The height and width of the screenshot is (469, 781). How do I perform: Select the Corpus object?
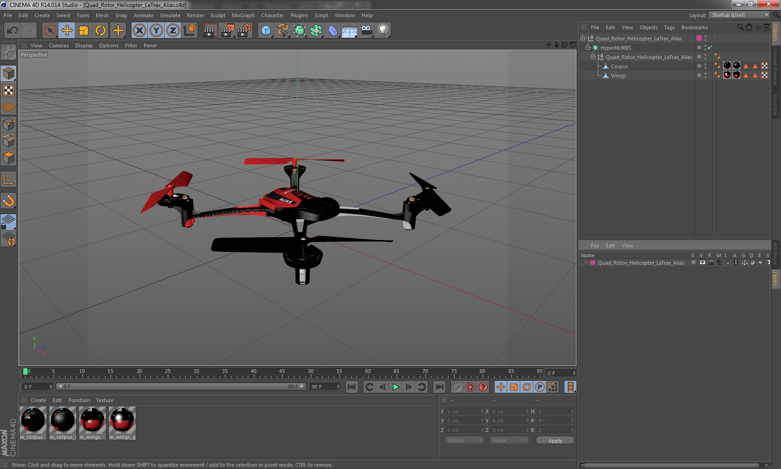click(x=619, y=66)
